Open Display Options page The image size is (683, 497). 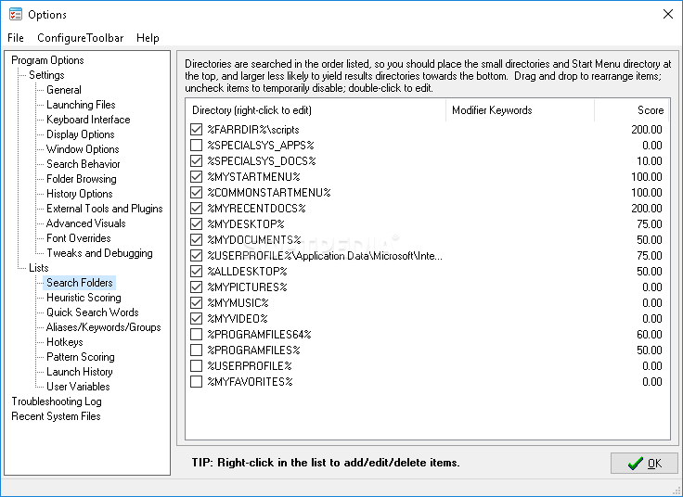click(x=81, y=134)
